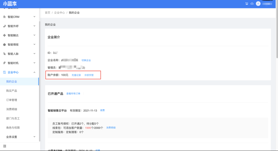Image resolution: width=278 pixels, height=151 pixels.
Task: Expand the 智能人脉 menu chevron
Action: coord(34,54)
